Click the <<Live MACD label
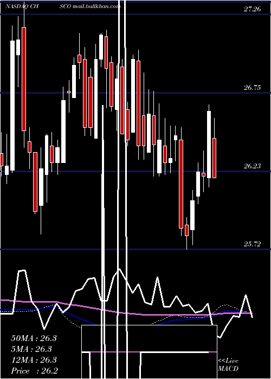Screen dimensions: 271x379 (228, 364)
